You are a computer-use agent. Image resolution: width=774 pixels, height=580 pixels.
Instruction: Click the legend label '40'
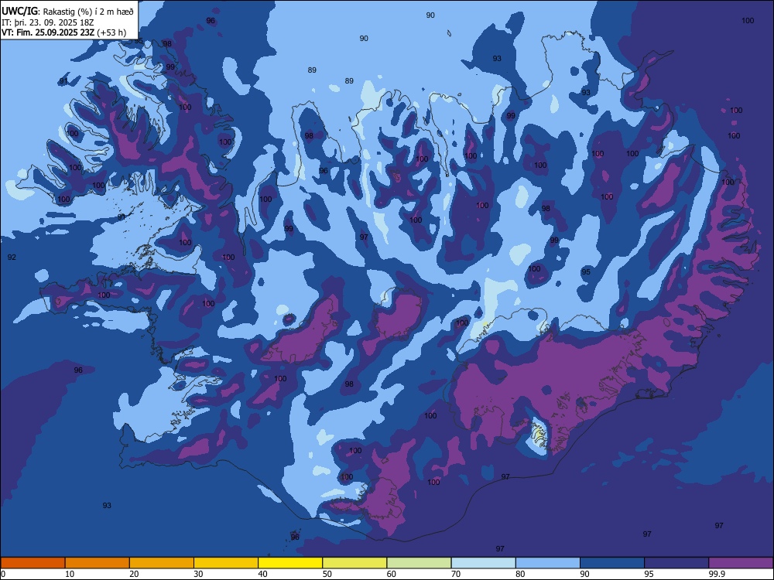point(262,574)
